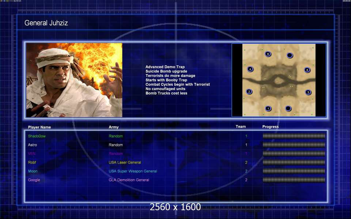Screen dimensions: 351x219
Task: Click the USA Super Weapon General army
Action: tap(133, 171)
